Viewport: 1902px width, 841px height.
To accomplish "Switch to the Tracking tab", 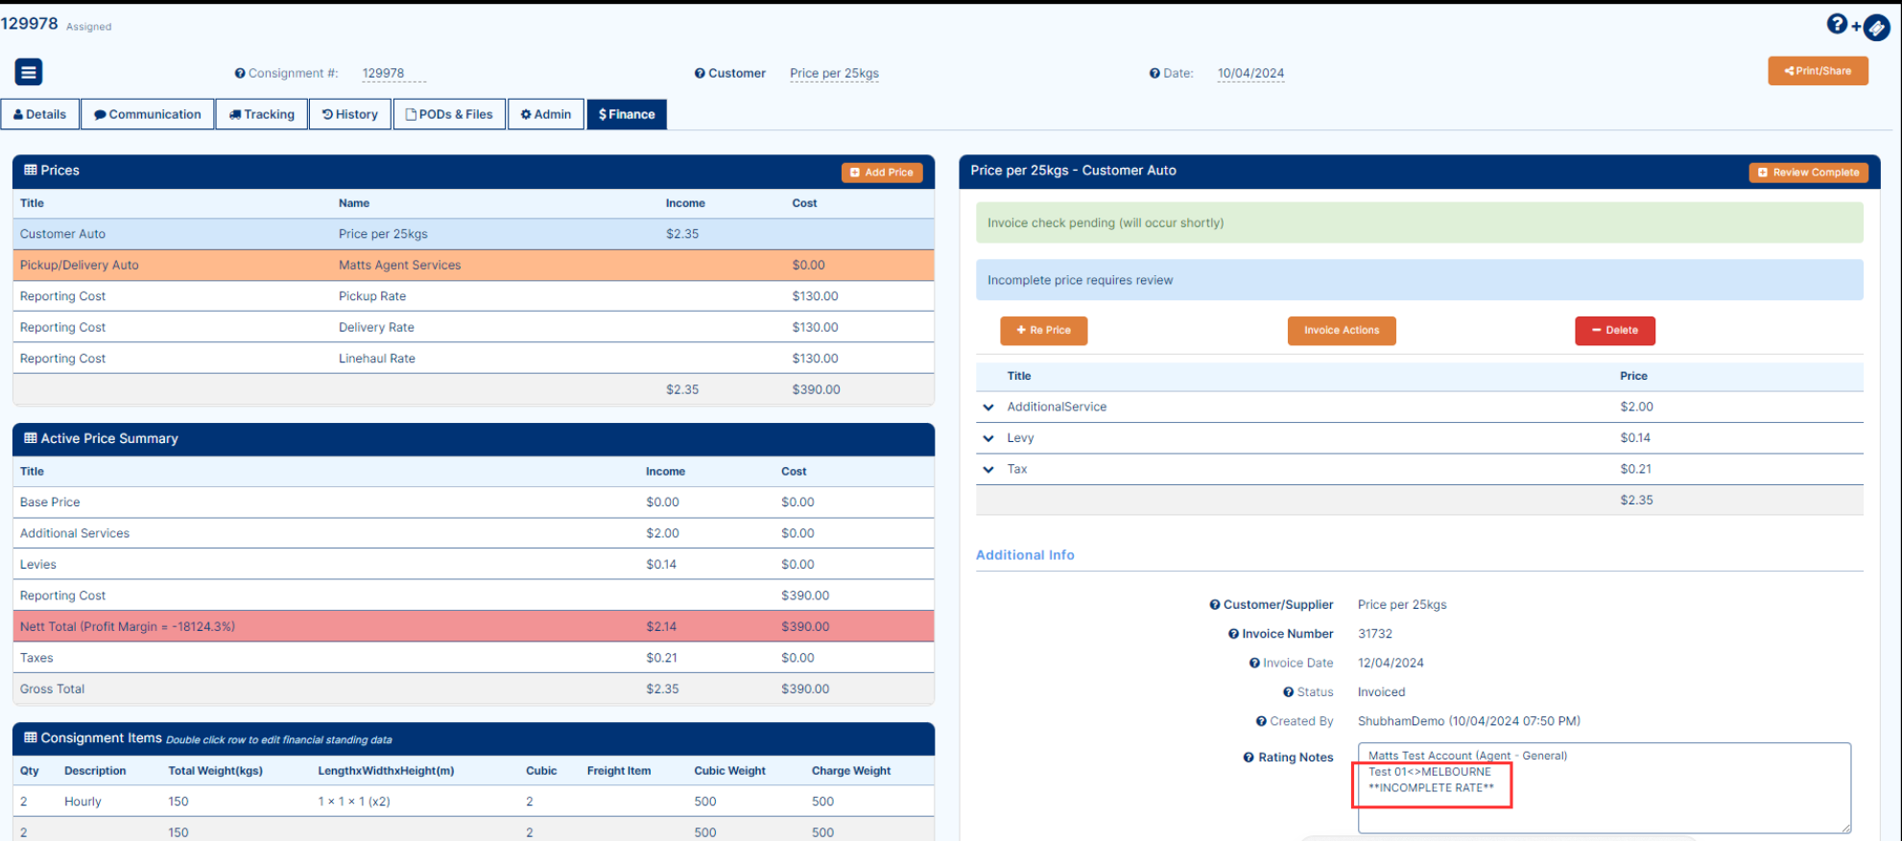I will coord(262,114).
